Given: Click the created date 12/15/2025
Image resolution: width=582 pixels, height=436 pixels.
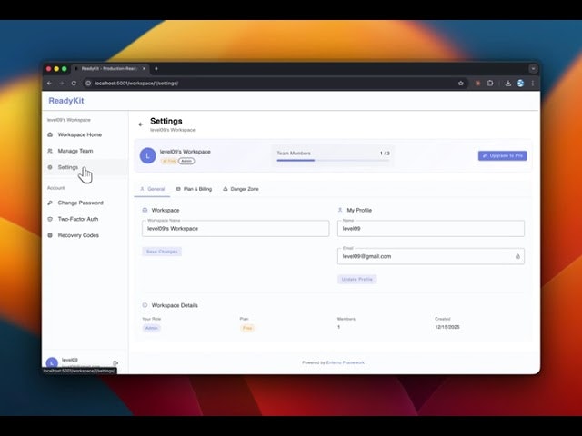Looking at the screenshot, I should coord(447,327).
